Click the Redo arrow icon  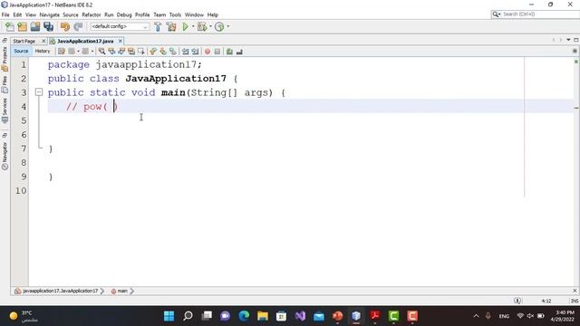[x=78, y=26]
